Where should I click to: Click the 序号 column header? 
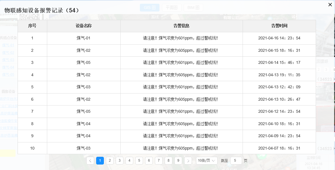32,26
